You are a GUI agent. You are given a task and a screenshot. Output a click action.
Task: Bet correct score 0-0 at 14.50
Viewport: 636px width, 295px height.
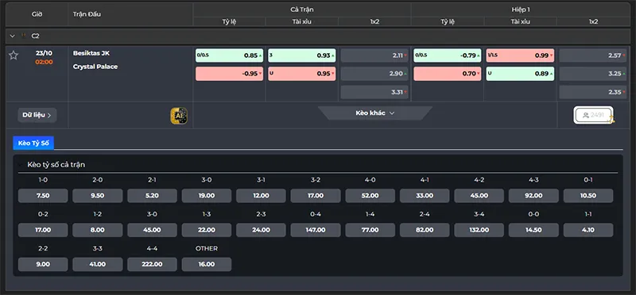pos(533,230)
